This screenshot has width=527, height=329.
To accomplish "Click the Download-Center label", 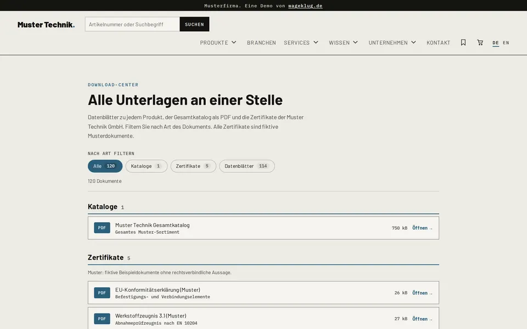I will click(x=113, y=84).
